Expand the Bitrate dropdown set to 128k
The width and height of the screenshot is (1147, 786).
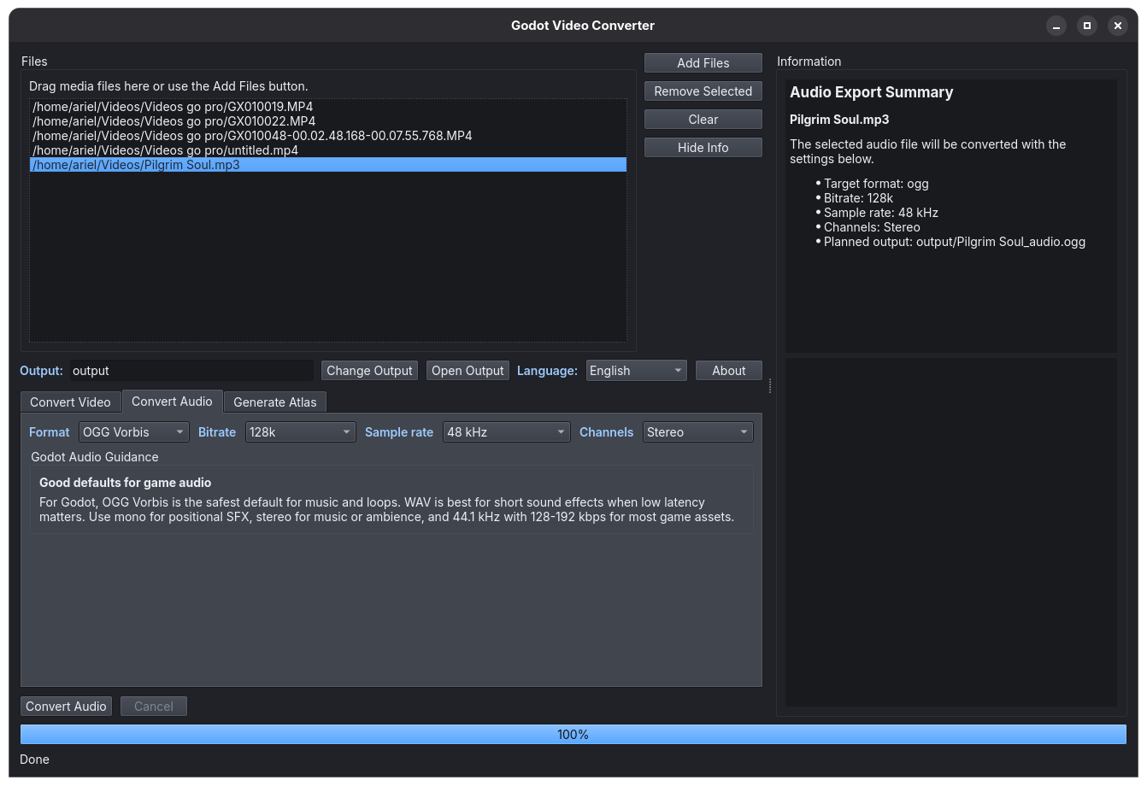300,432
